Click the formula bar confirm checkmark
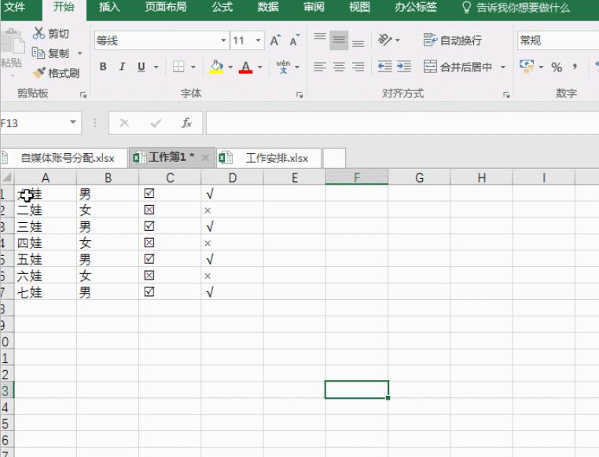 coord(156,122)
